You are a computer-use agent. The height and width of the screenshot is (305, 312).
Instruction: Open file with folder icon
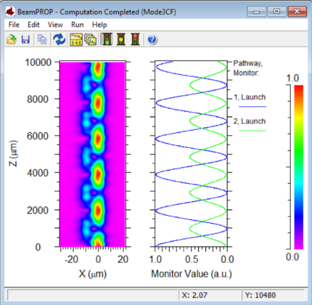[12, 40]
